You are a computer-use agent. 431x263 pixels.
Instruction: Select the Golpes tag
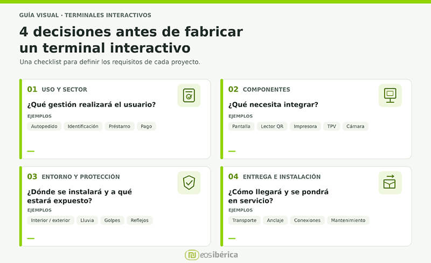pyautogui.click(x=112, y=220)
